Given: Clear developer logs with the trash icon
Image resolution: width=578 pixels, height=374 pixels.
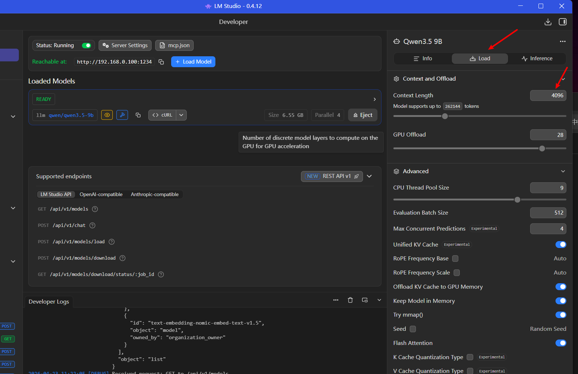Looking at the screenshot, I should point(350,300).
